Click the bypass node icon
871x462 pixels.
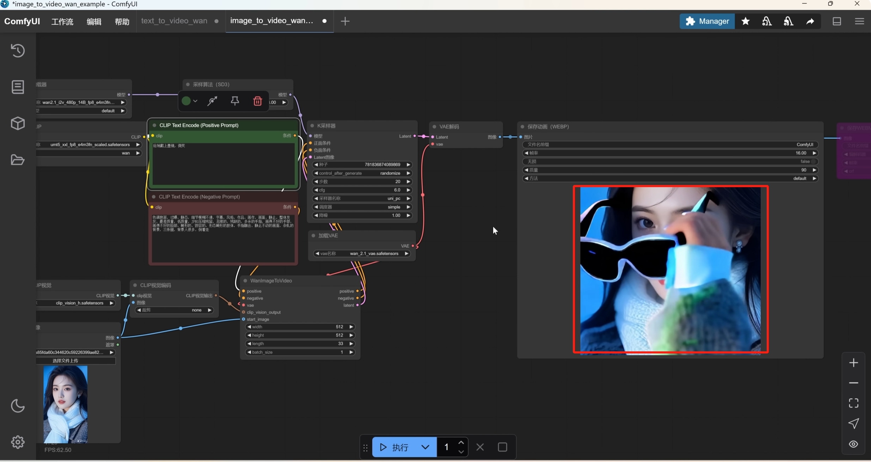(x=212, y=101)
